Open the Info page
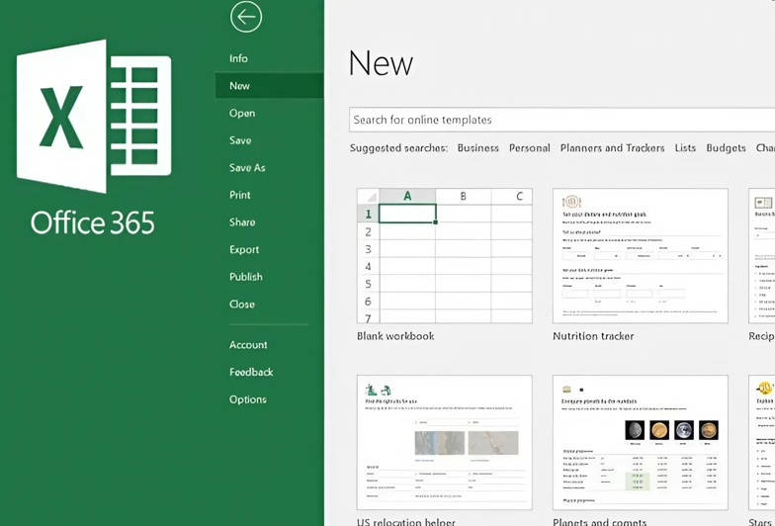 click(238, 58)
